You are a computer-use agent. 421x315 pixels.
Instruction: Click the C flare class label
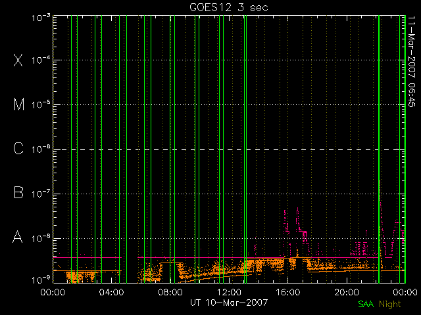pos(18,148)
